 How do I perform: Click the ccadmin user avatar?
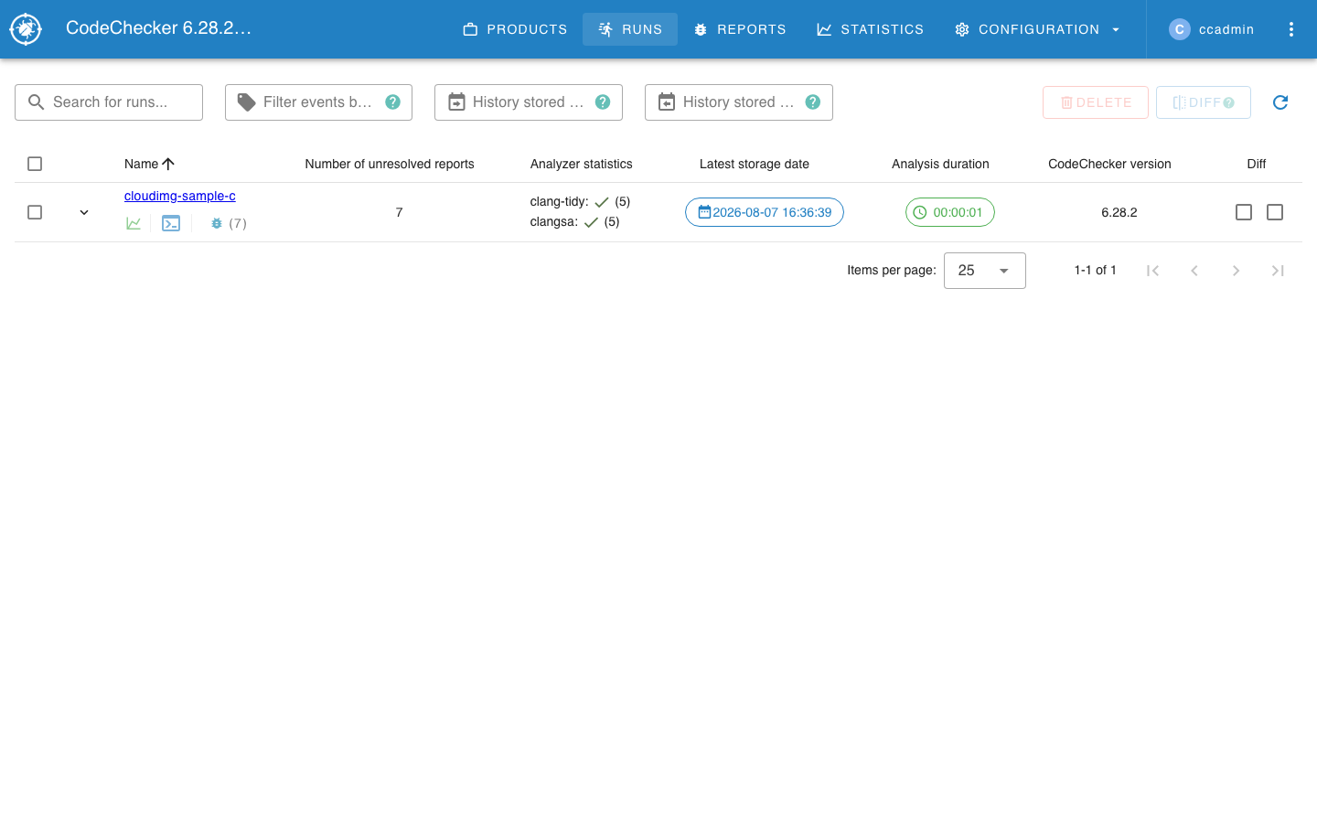(1179, 29)
